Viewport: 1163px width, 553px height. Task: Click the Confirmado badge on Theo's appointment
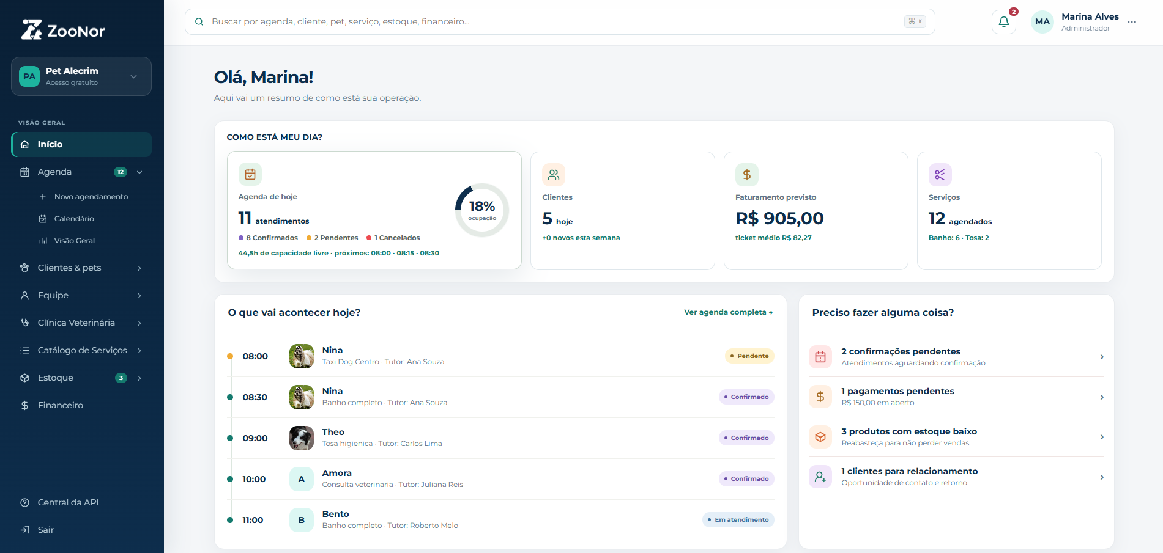[746, 438]
